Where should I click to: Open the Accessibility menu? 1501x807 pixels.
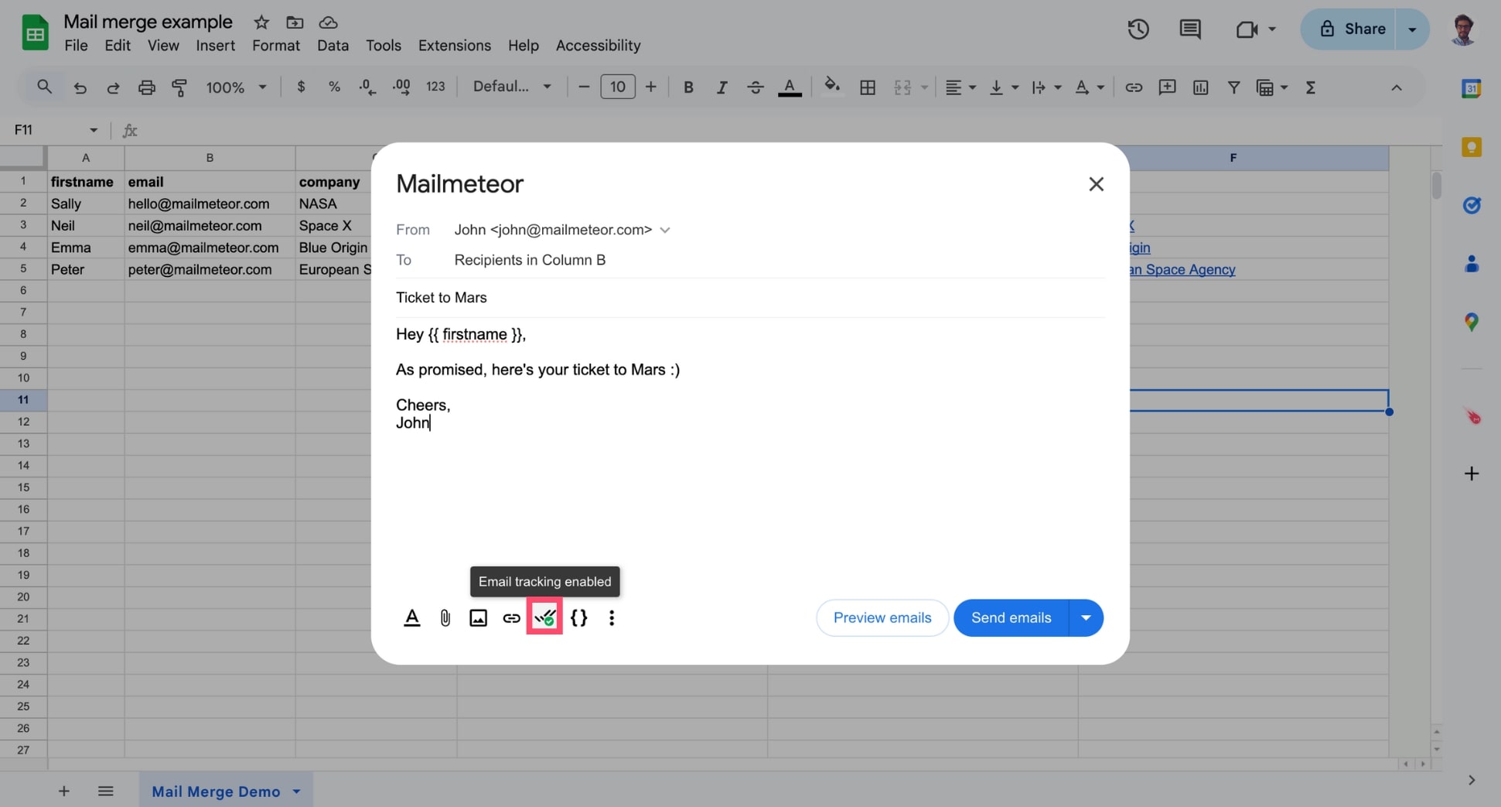tap(598, 46)
